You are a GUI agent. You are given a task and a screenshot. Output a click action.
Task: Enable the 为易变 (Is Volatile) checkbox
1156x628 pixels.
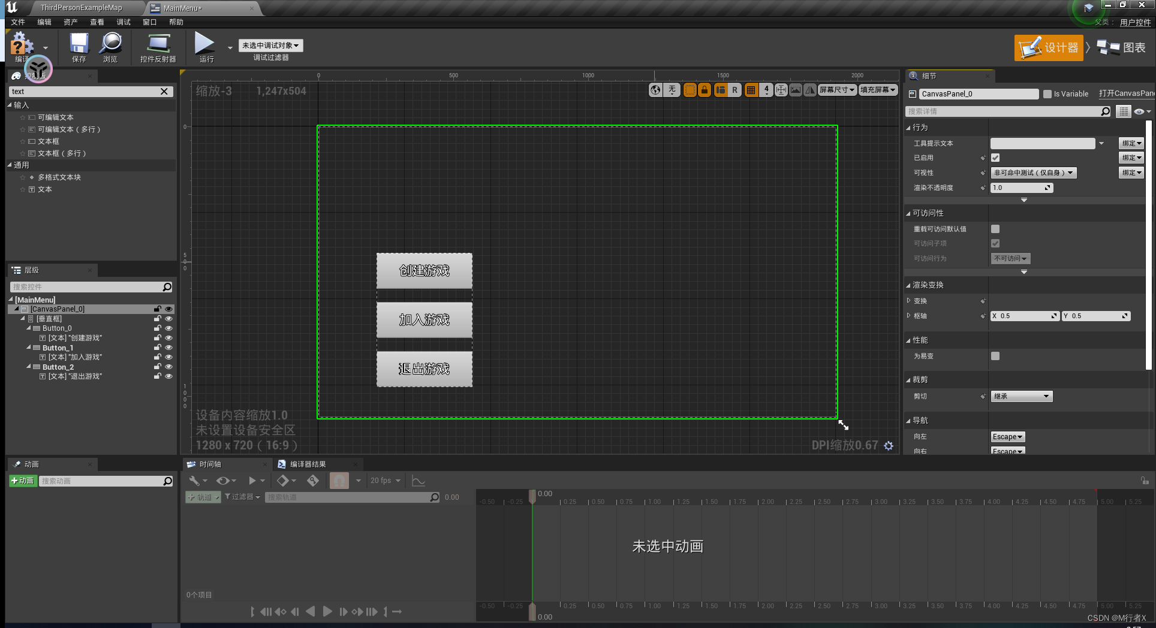(995, 356)
